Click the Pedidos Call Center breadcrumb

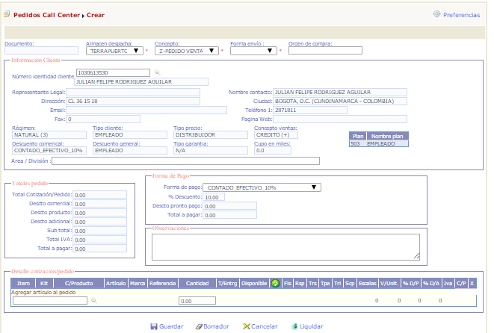point(46,14)
